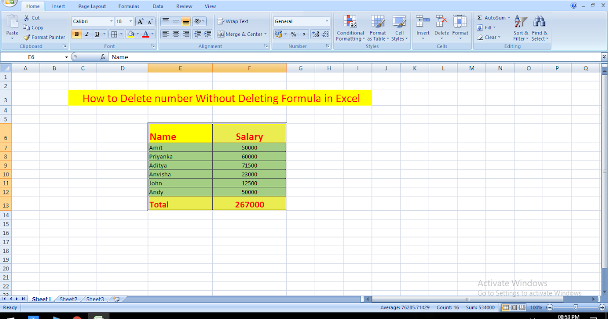
Task: Select the Sheet3 worksheet tab
Action: [x=95, y=299]
